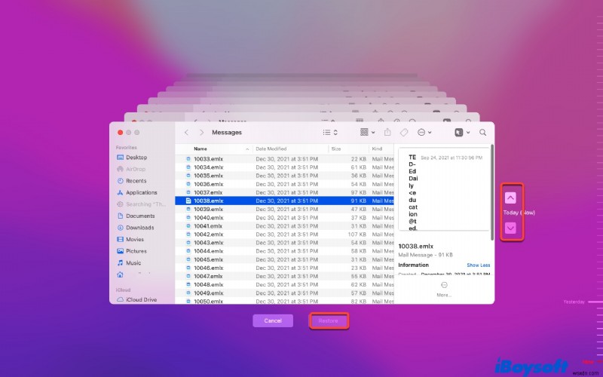The height and width of the screenshot is (377, 603).
Task: Go back with the left chevron in Messages toolbar
Action: [x=186, y=133]
